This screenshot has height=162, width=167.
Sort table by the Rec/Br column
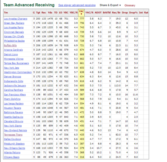(116, 13)
